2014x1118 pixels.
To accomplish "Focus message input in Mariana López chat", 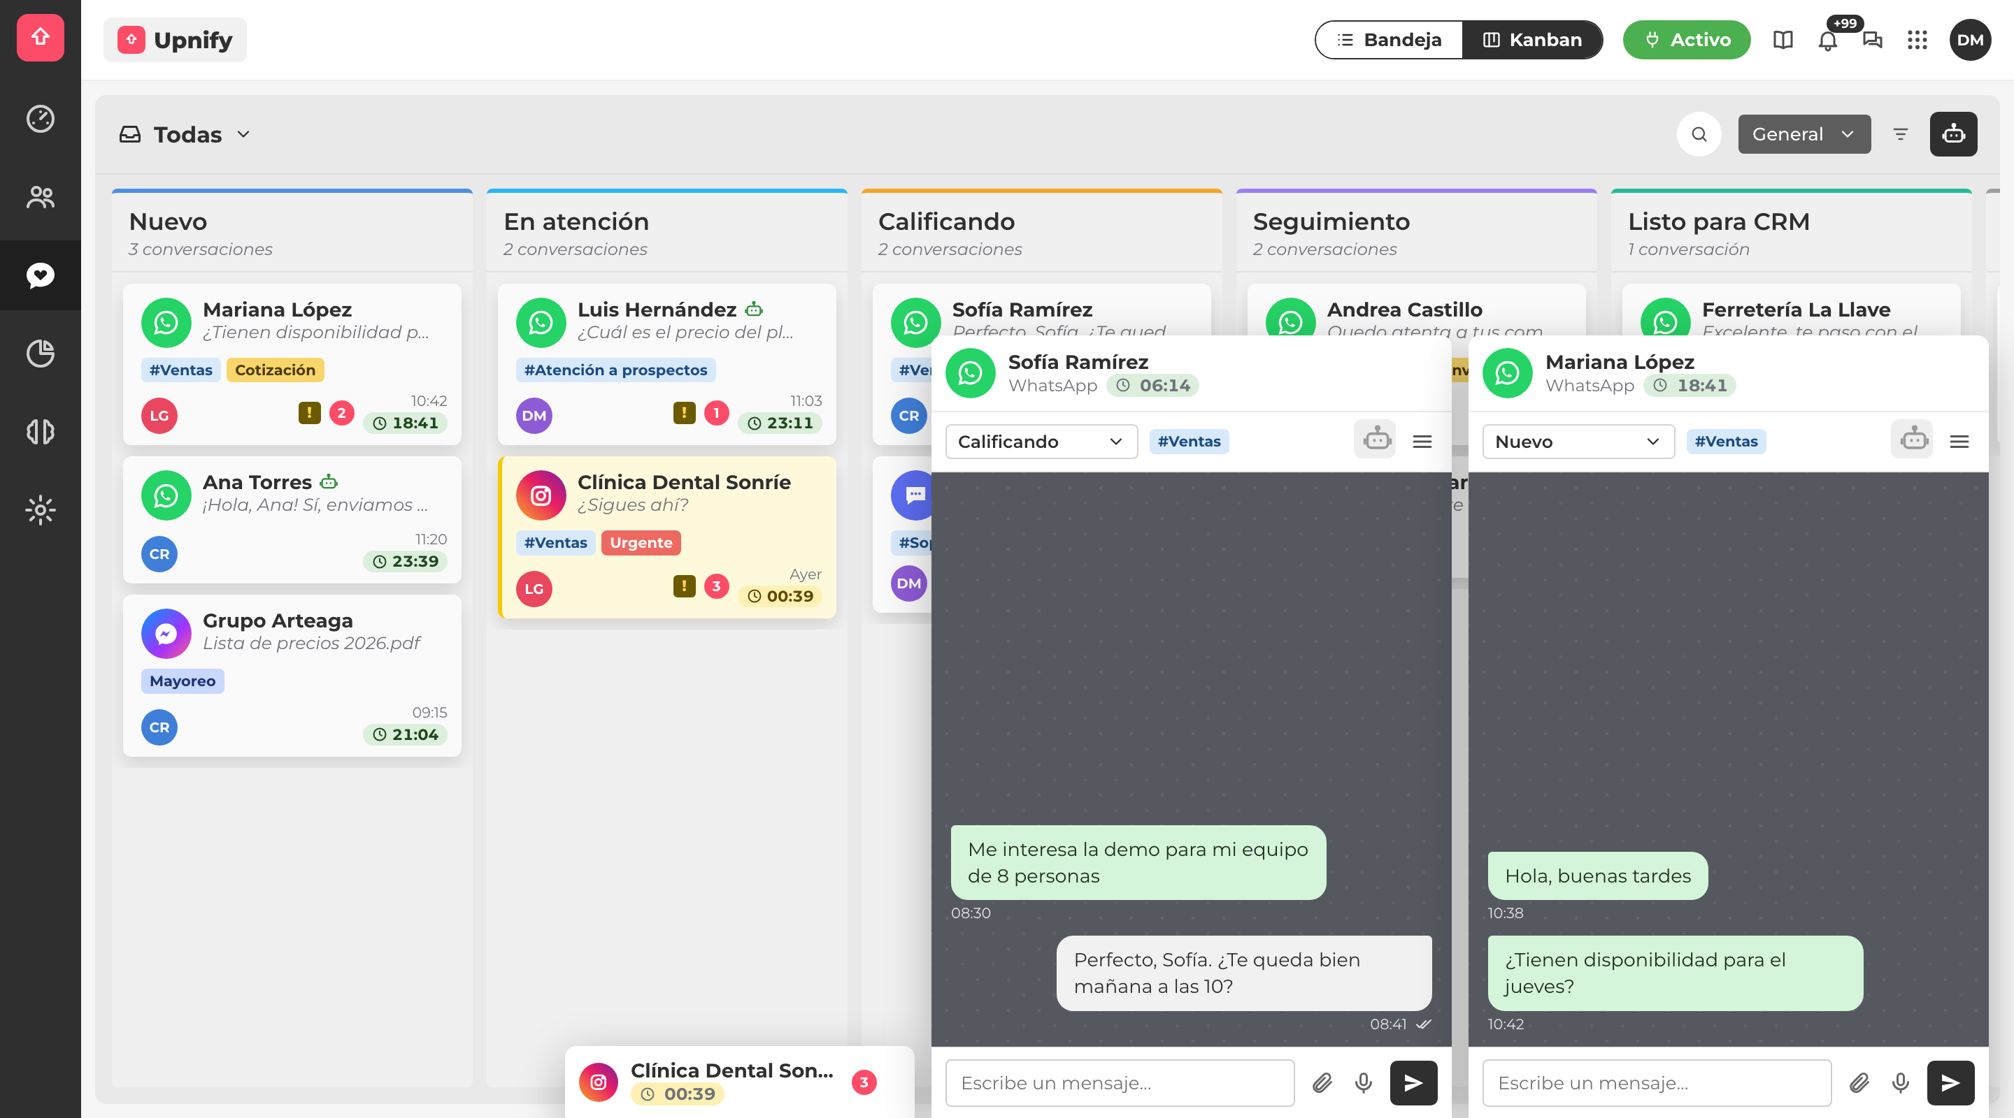I will (x=1657, y=1083).
